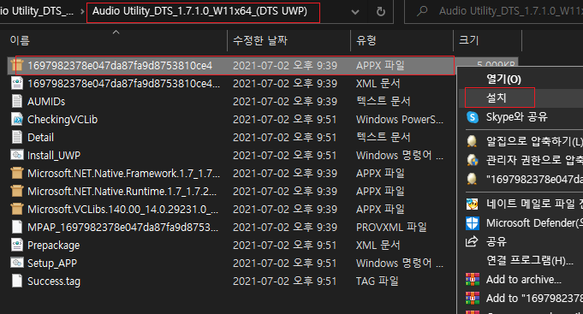This screenshot has width=583, height=314.
Task: Open 연결 프로그램(H)... submenu entry
Action: 530,260
